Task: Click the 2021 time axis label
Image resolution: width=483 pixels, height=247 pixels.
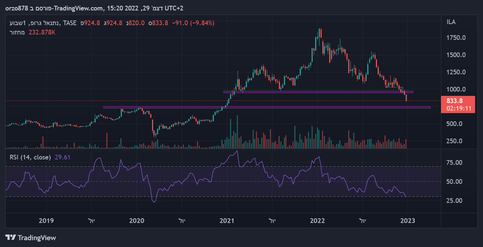Action: [x=227, y=221]
